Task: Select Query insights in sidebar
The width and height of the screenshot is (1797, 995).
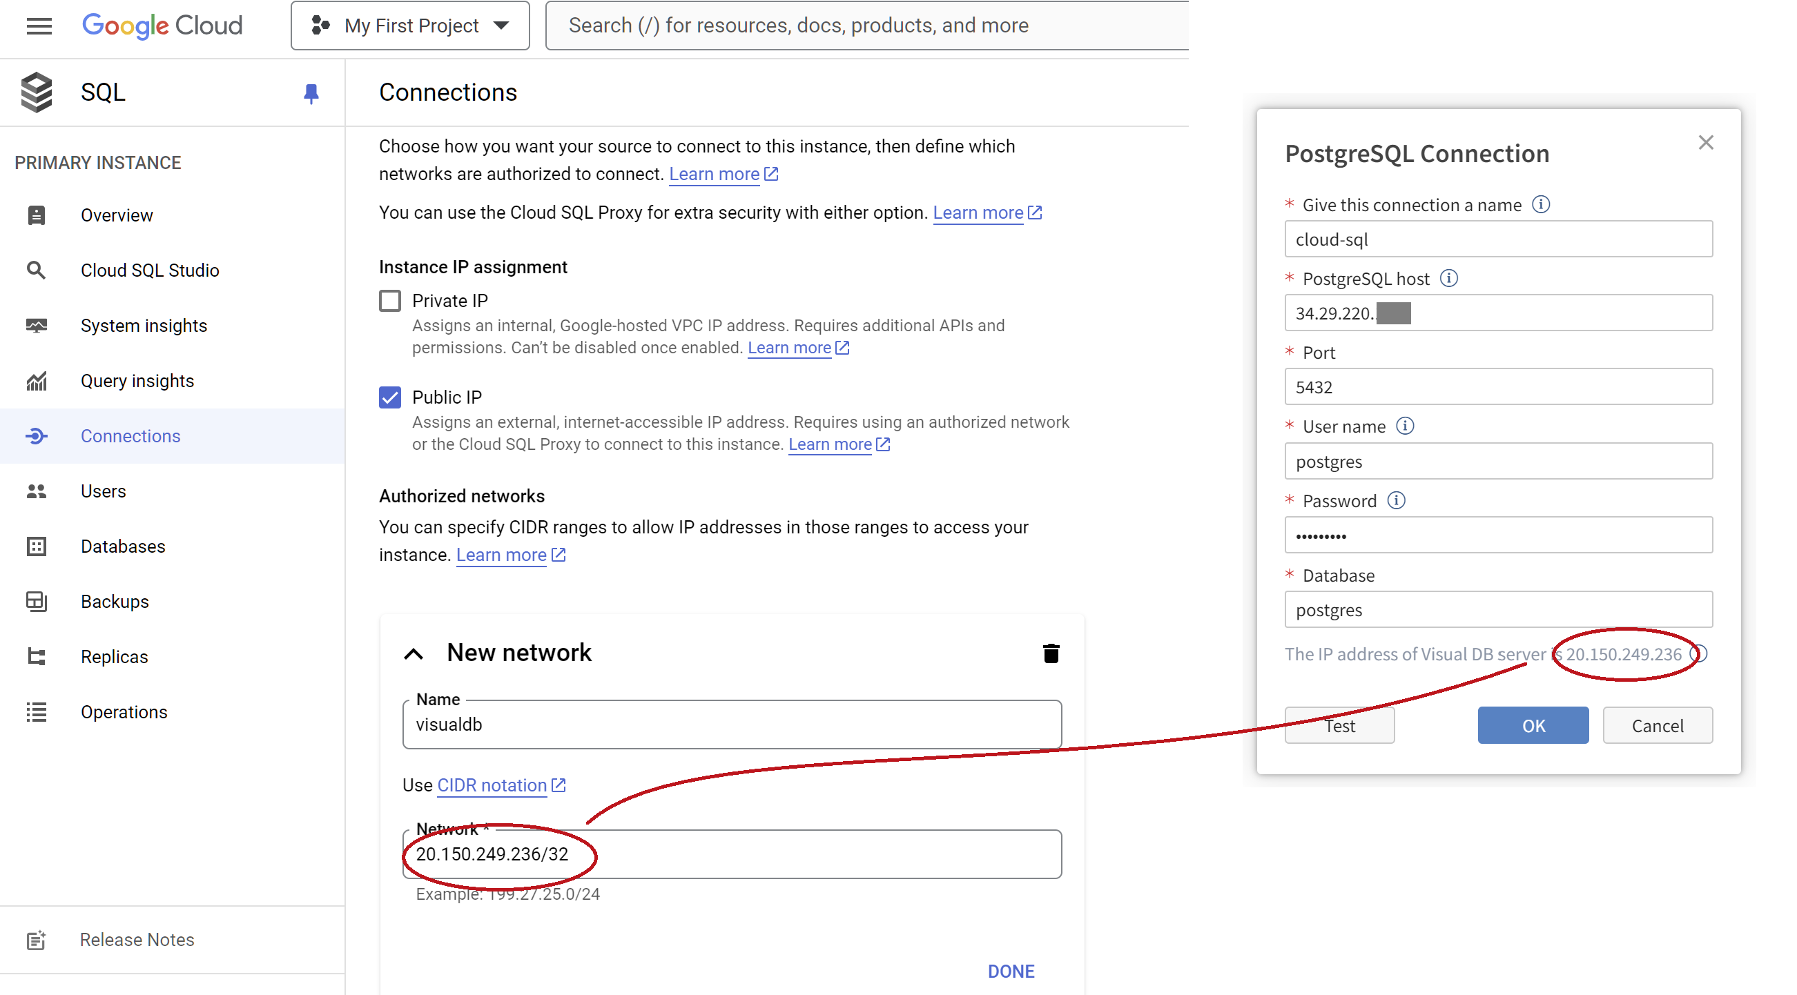Action: click(x=137, y=381)
